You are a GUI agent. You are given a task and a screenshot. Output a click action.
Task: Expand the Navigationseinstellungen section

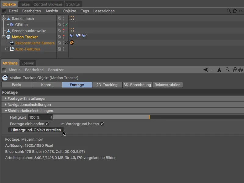pyautogui.click(x=5, y=105)
